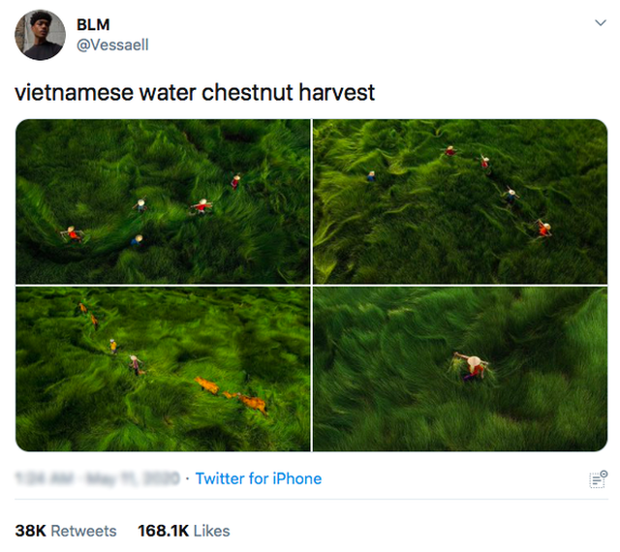Click the tweet text "vietnamese water chestnut harvest"
Screen dimensions: 620x552
pos(195,93)
